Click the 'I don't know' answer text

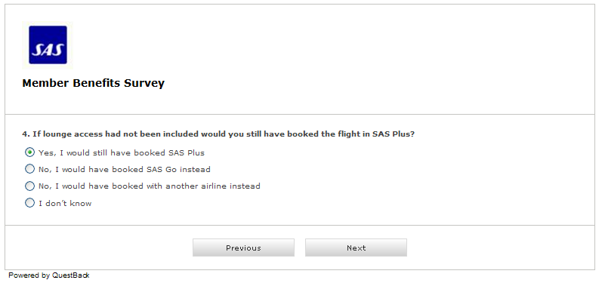pyautogui.click(x=65, y=203)
